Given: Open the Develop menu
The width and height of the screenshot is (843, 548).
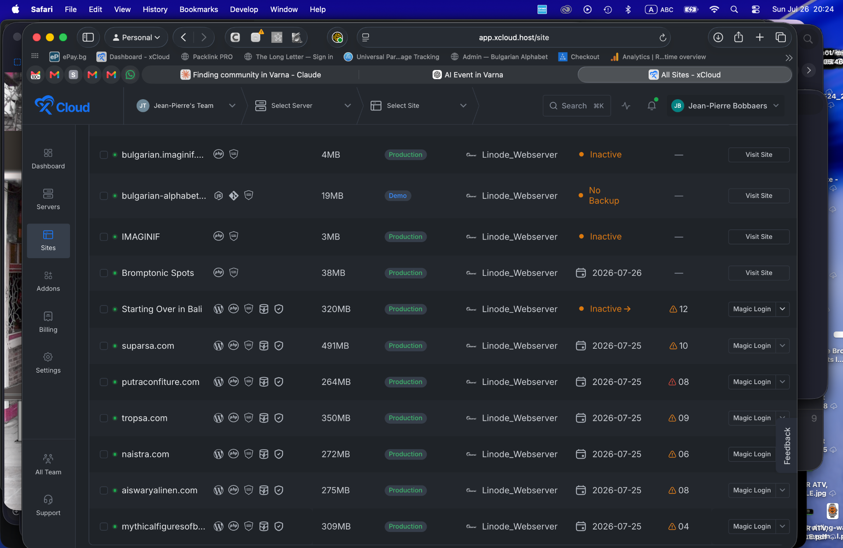Looking at the screenshot, I should click(244, 9).
